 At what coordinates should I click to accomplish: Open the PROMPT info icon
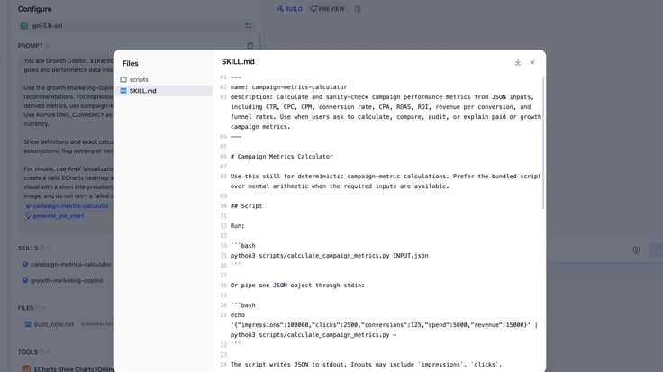tap(48, 46)
